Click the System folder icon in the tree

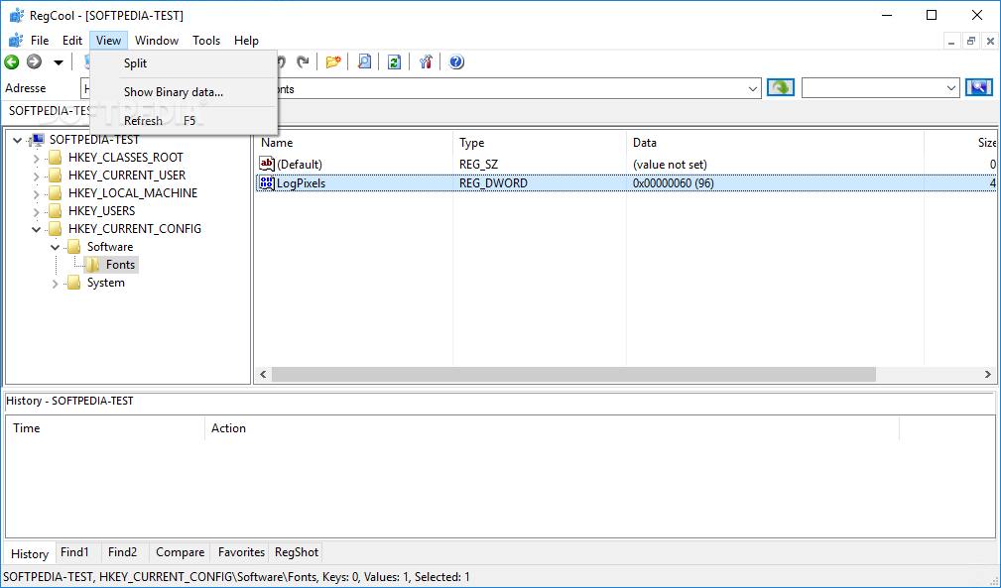click(74, 282)
